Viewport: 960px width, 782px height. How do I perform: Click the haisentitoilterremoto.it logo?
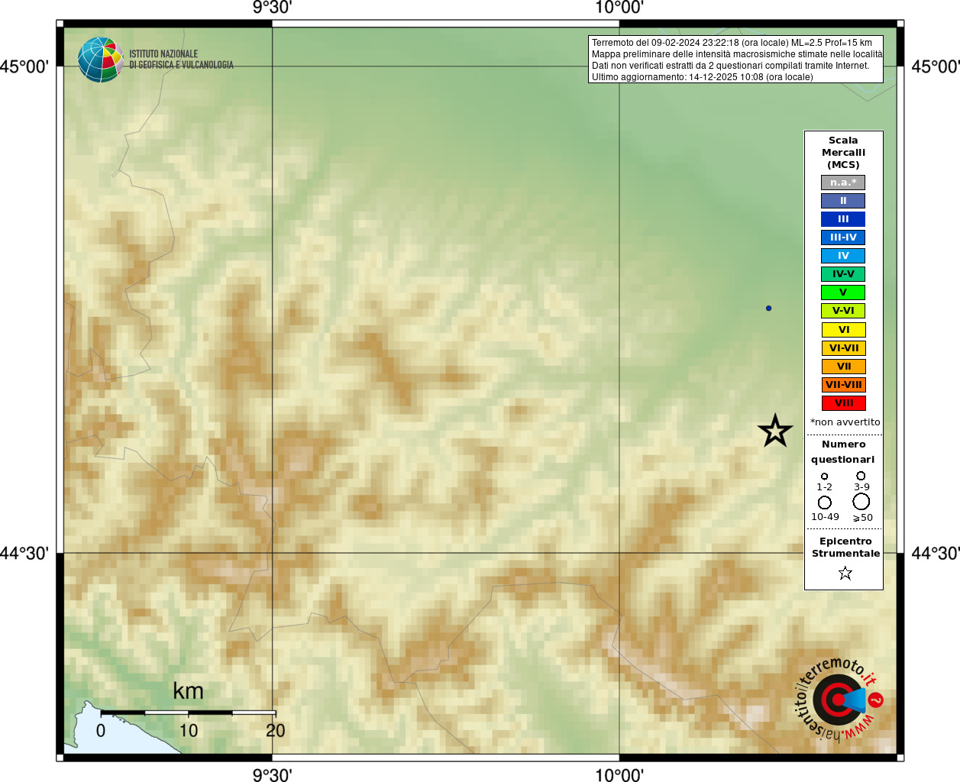839,699
